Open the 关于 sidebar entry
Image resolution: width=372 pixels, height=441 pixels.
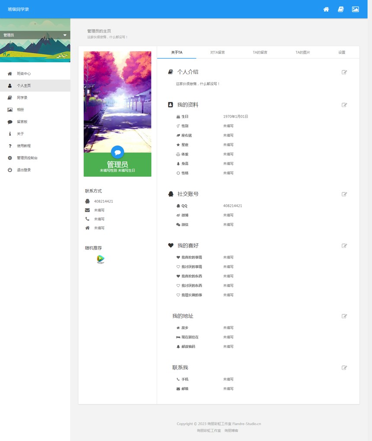tap(35, 134)
